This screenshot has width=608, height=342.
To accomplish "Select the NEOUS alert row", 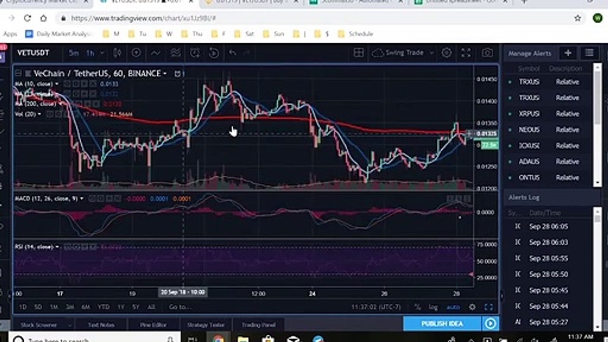I will (x=549, y=130).
